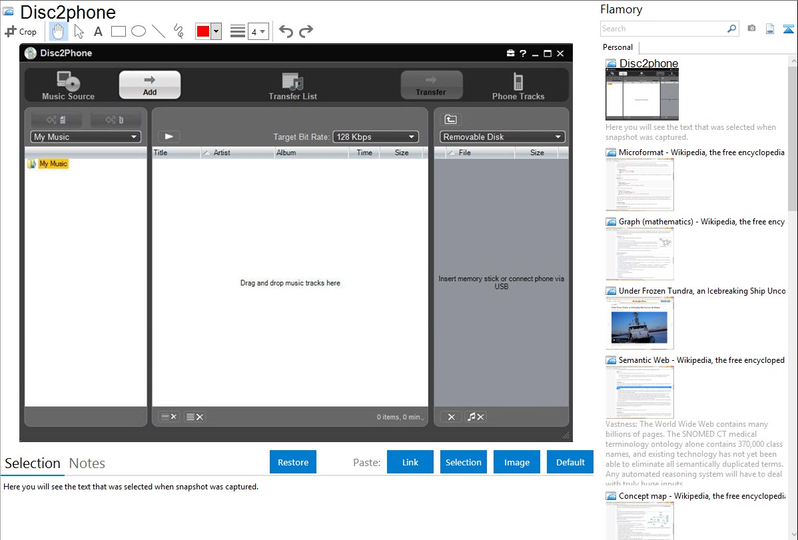
Task: Click the second shuffle icon above My Music
Action: click(x=115, y=120)
